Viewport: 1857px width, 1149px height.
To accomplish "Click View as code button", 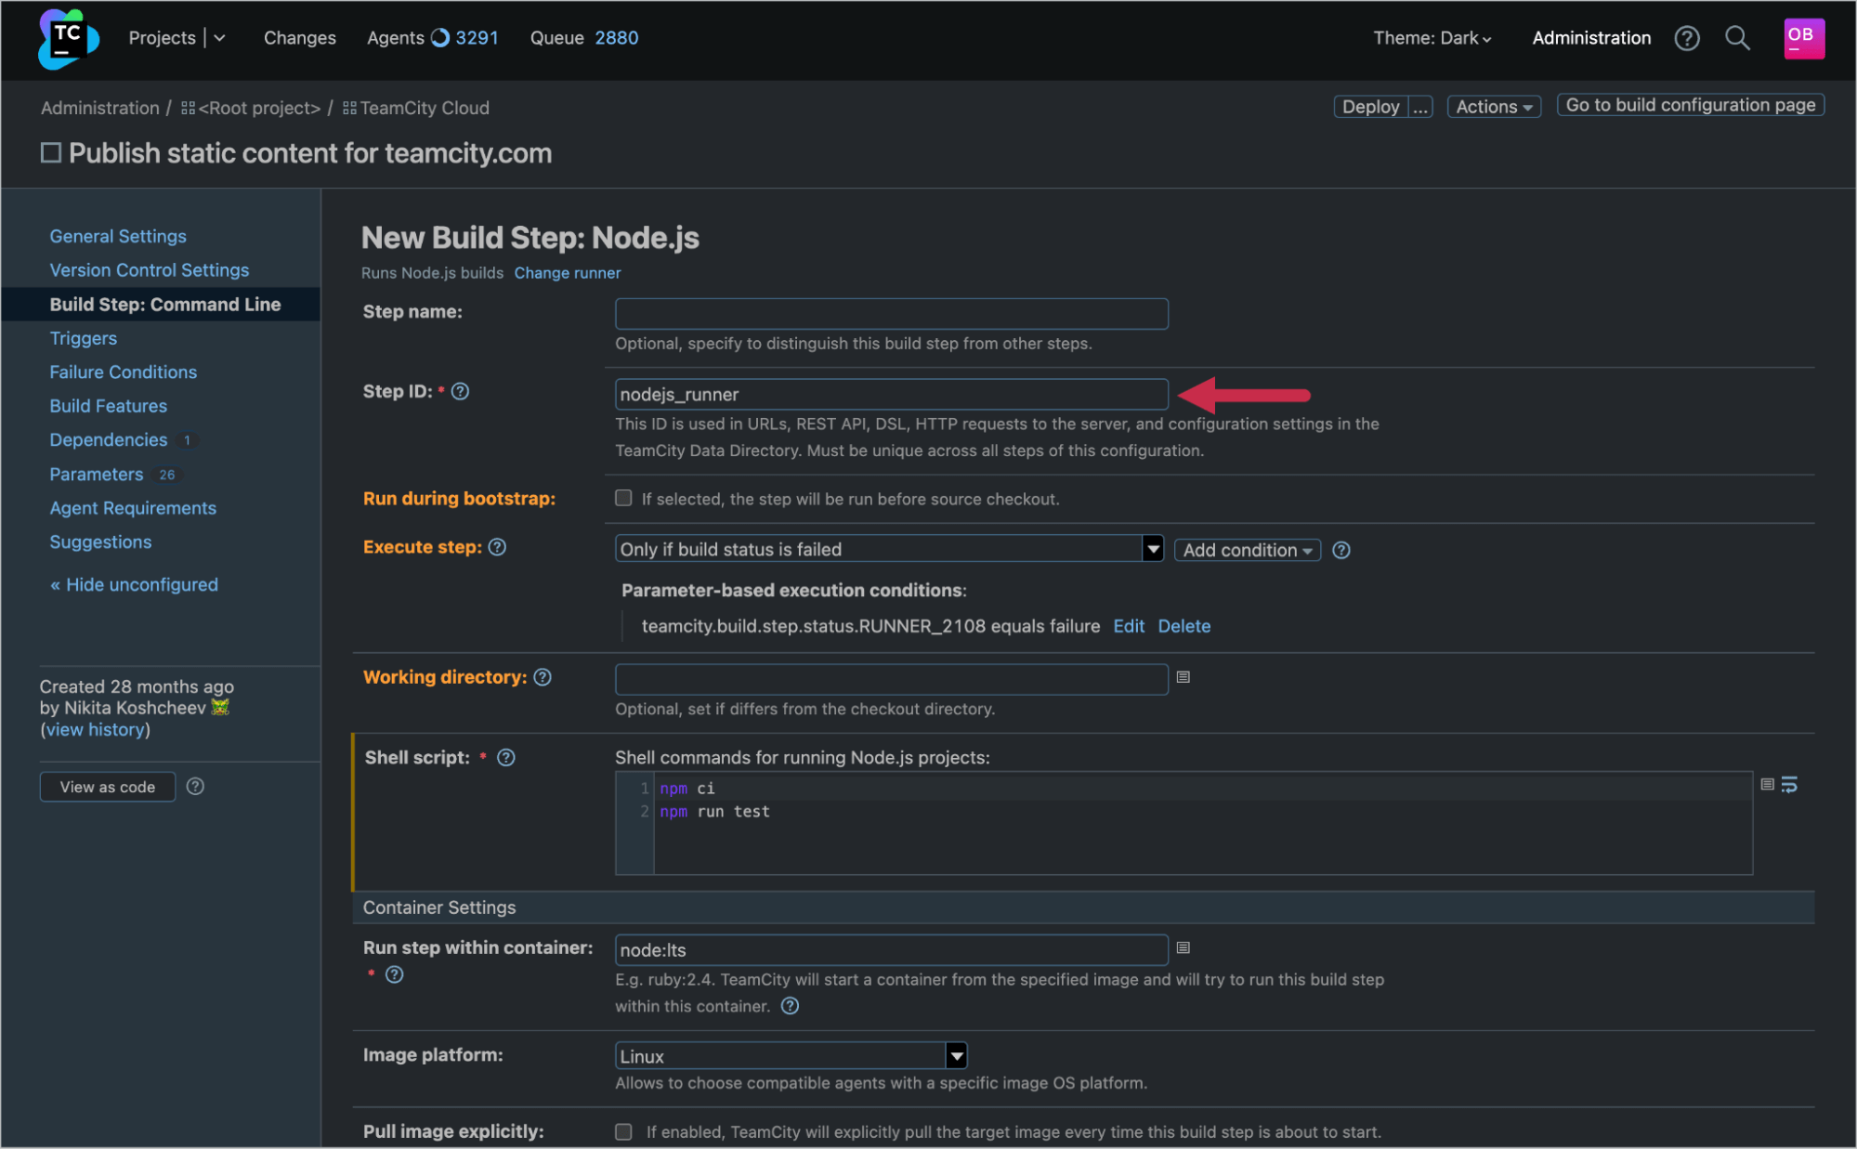I will 108,787.
